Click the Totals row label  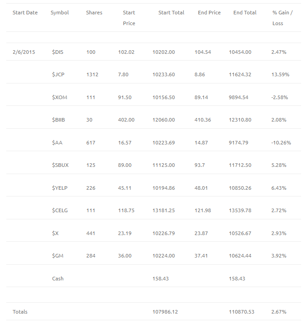[x=20, y=312]
